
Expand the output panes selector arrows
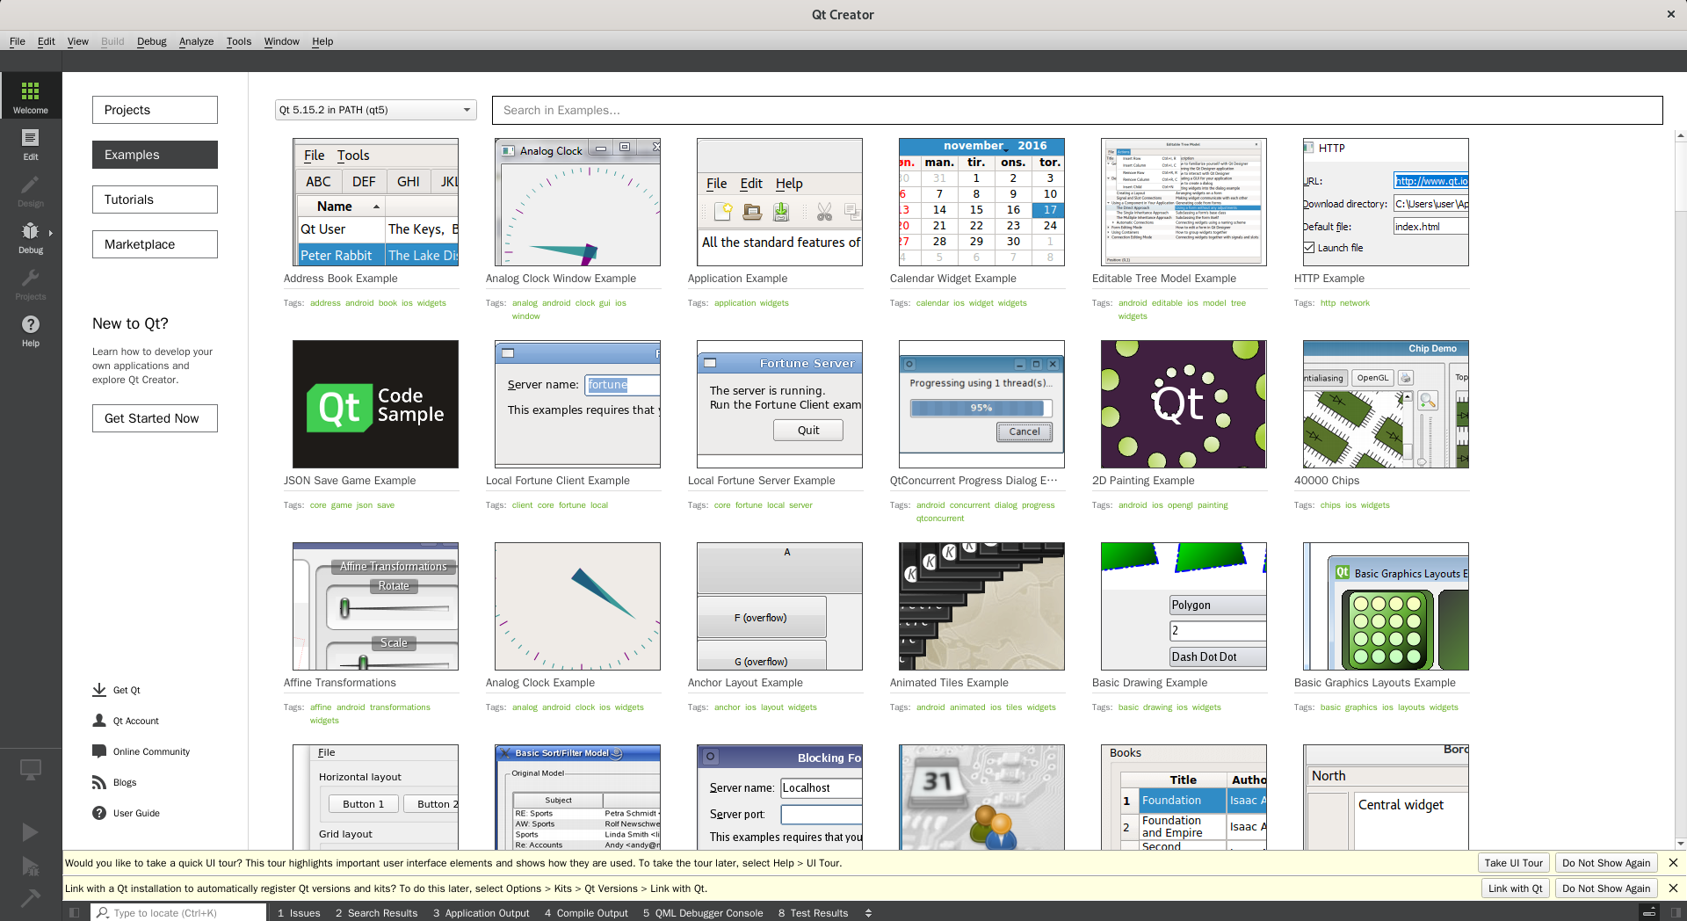point(868,913)
